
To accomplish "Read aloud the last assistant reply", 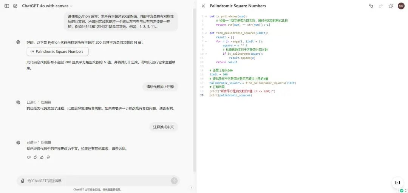I will coord(29,157).
